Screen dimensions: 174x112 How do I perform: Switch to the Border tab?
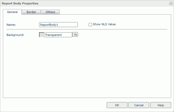coord(31,12)
